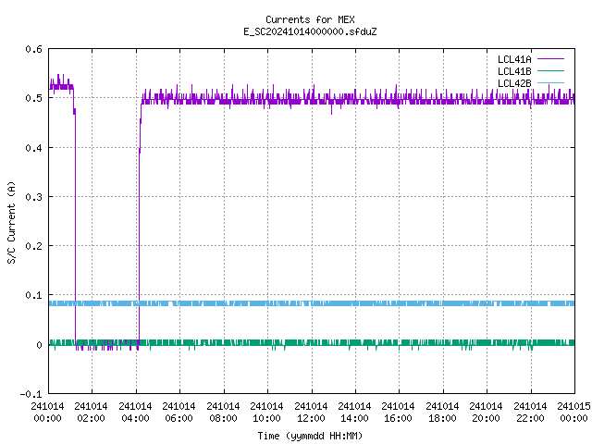Click the 0.2 y-axis tick value
The height and width of the screenshot is (444, 592).
[33, 246]
